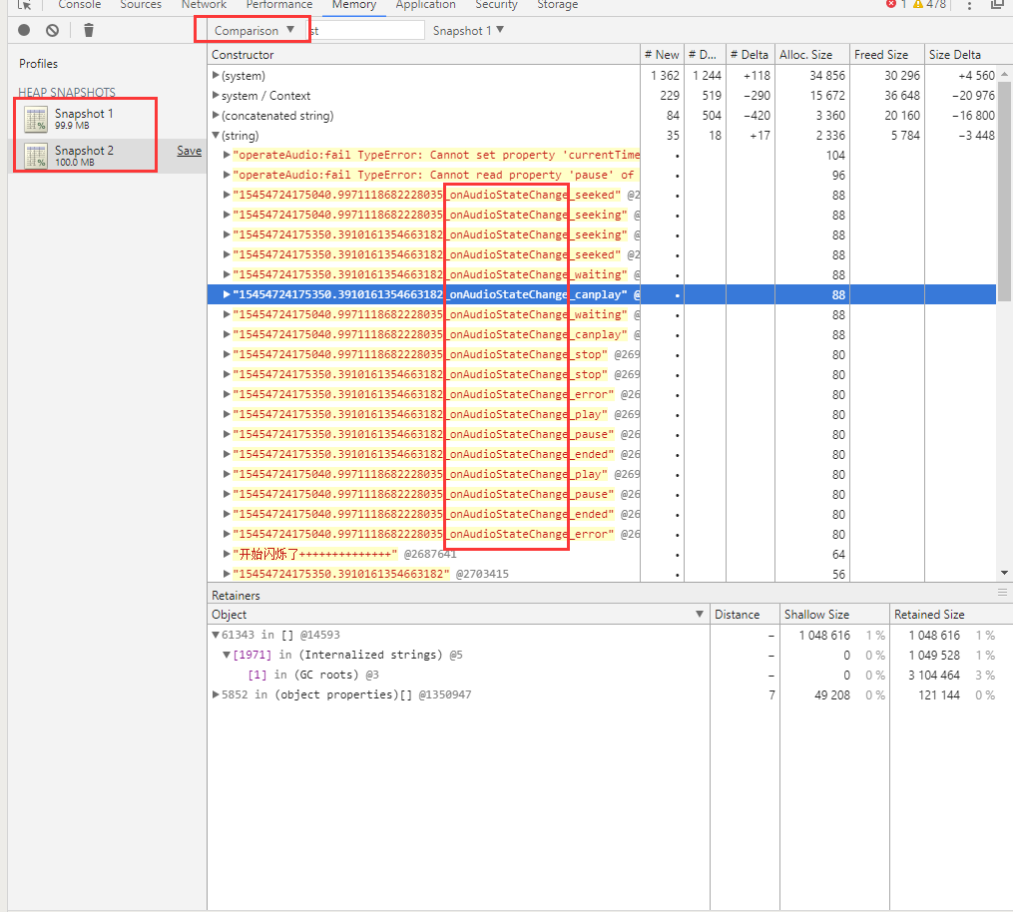Open the Comparison view dropdown
Screen dimensions: 1013x912
point(253,30)
